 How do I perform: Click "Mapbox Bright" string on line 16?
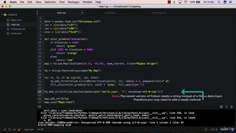(x=146, y=64)
